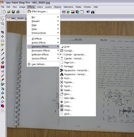Choose User Defined from Effects menu
Image resolution: width=134 pixels, height=137 pixels.
pos(43,64)
